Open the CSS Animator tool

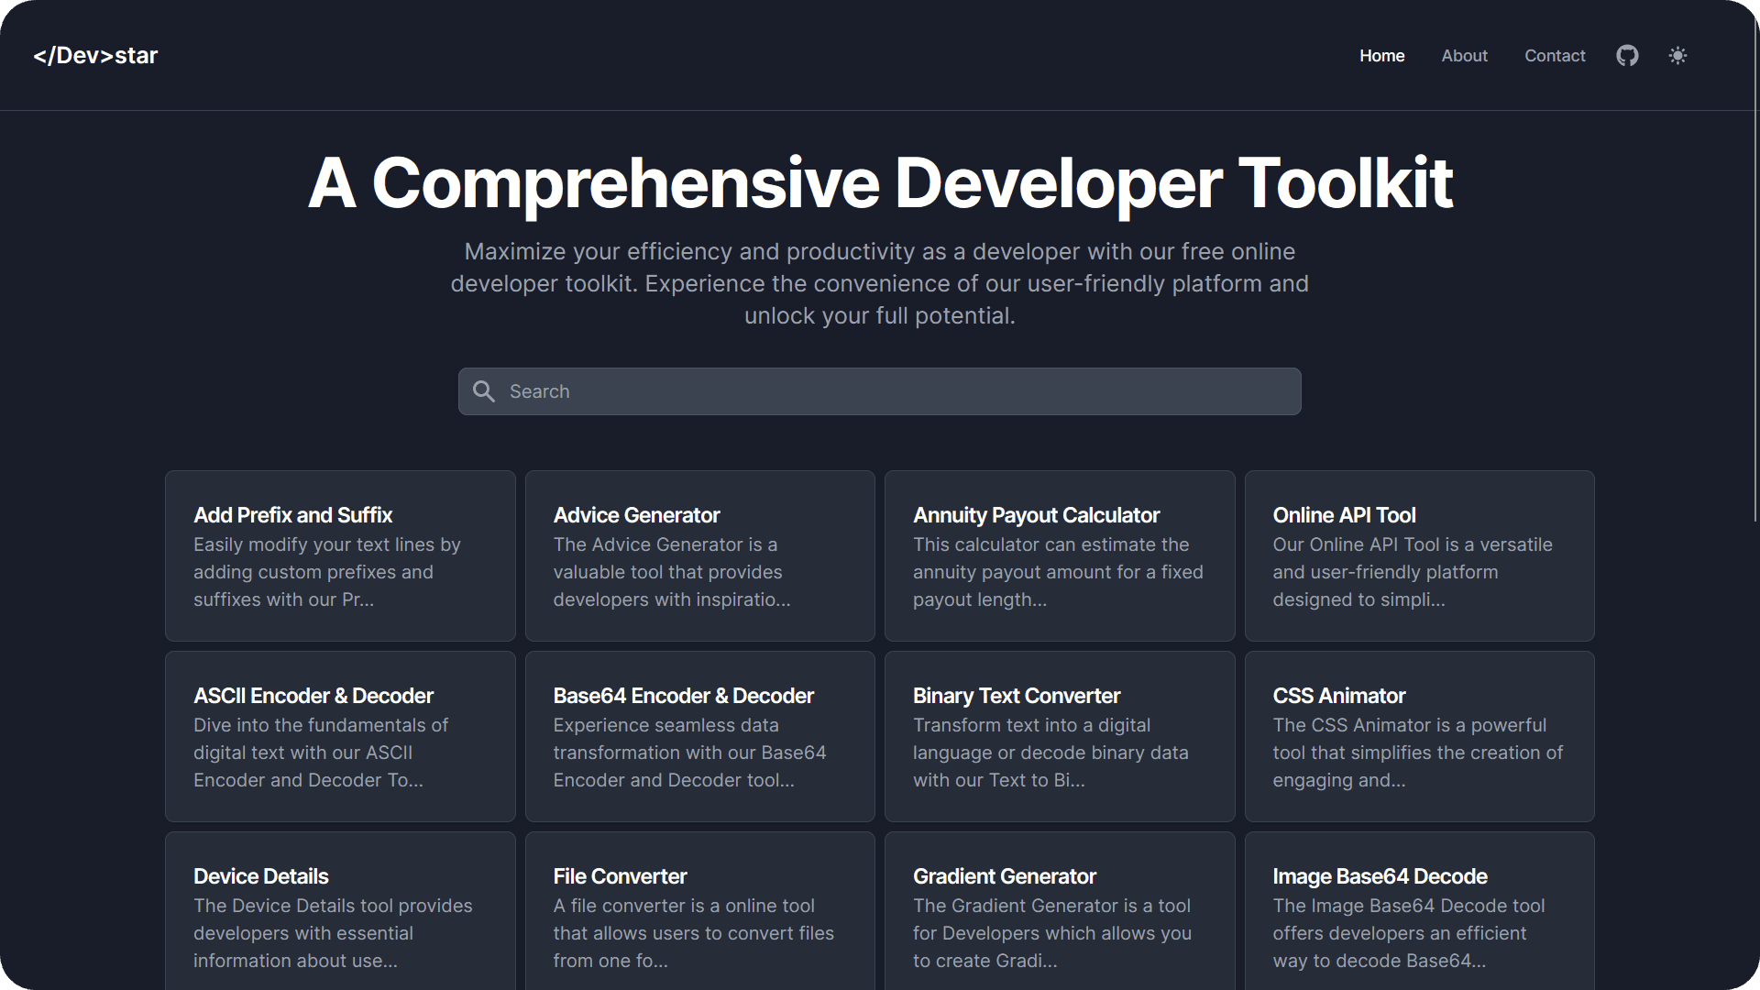1420,736
